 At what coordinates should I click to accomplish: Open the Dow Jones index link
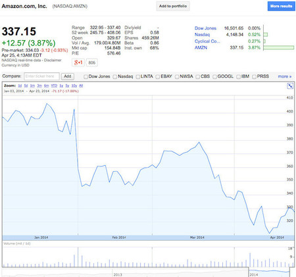(x=205, y=28)
